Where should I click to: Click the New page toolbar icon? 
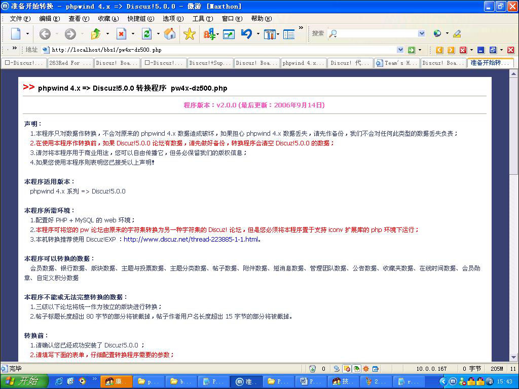pos(16,34)
